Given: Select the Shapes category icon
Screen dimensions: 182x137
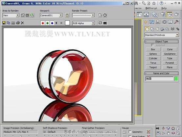Looking at the screenshot, I should pos(152,29).
